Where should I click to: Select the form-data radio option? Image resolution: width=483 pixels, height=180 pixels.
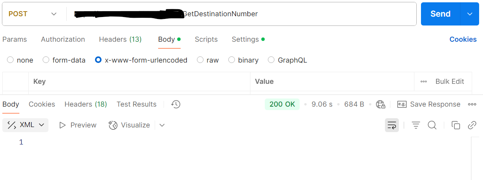click(46, 60)
